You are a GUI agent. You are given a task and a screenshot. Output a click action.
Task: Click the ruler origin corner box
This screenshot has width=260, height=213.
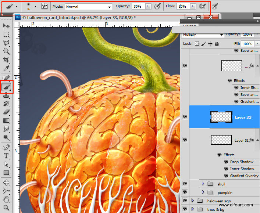tap(17, 25)
